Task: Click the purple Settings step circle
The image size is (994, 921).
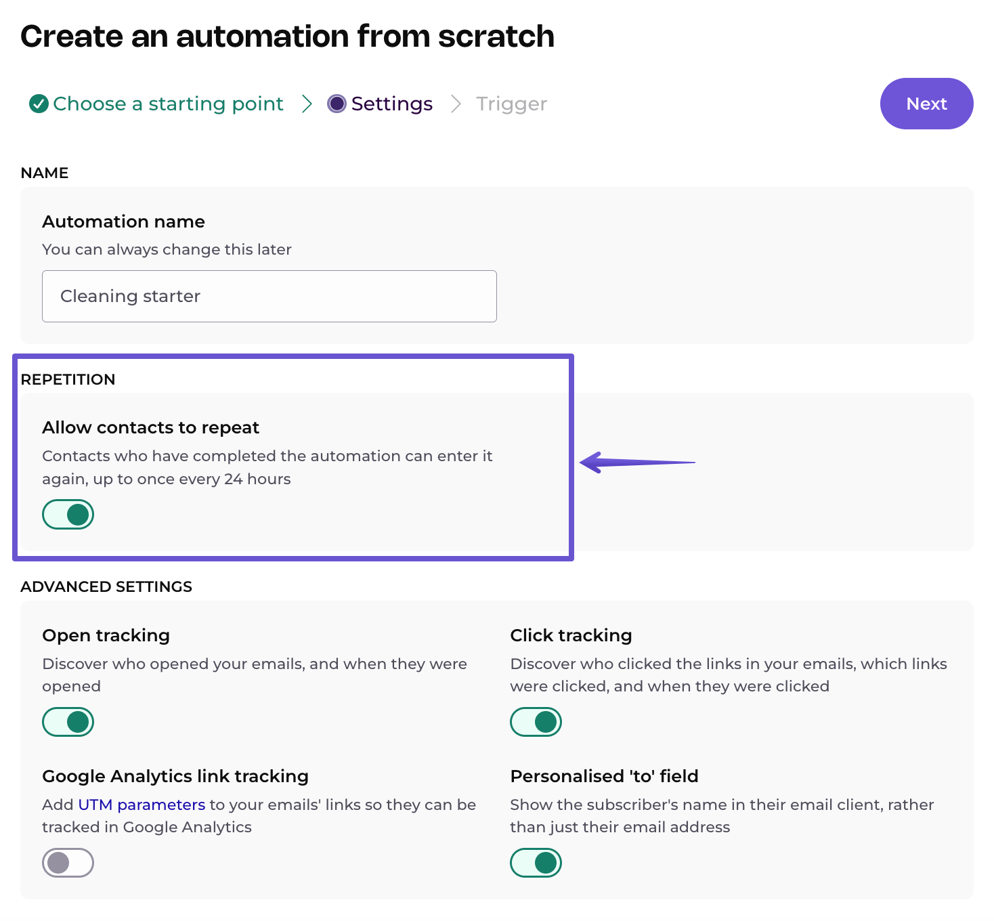Action: 337,104
